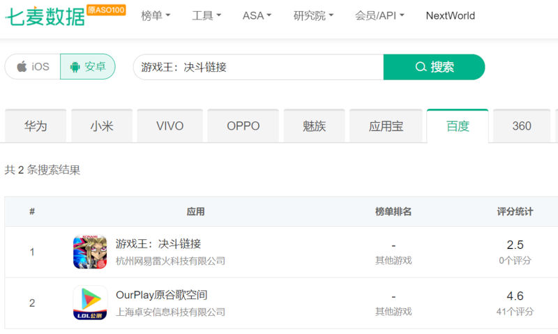Switch to the OPPO store tab
Screen dimensions: 558x334
point(243,126)
